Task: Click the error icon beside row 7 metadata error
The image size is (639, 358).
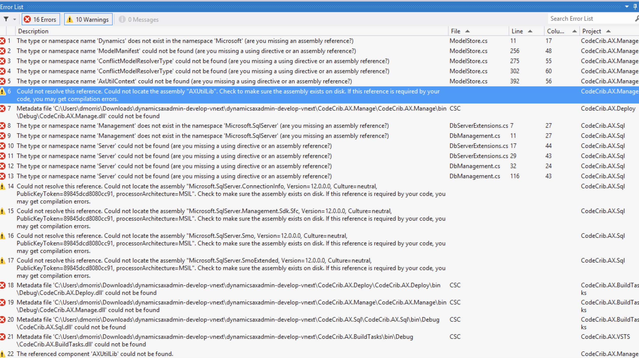Action: tap(3, 108)
